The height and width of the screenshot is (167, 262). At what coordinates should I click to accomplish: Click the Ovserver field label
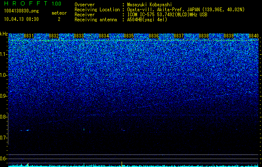pos(85,5)
